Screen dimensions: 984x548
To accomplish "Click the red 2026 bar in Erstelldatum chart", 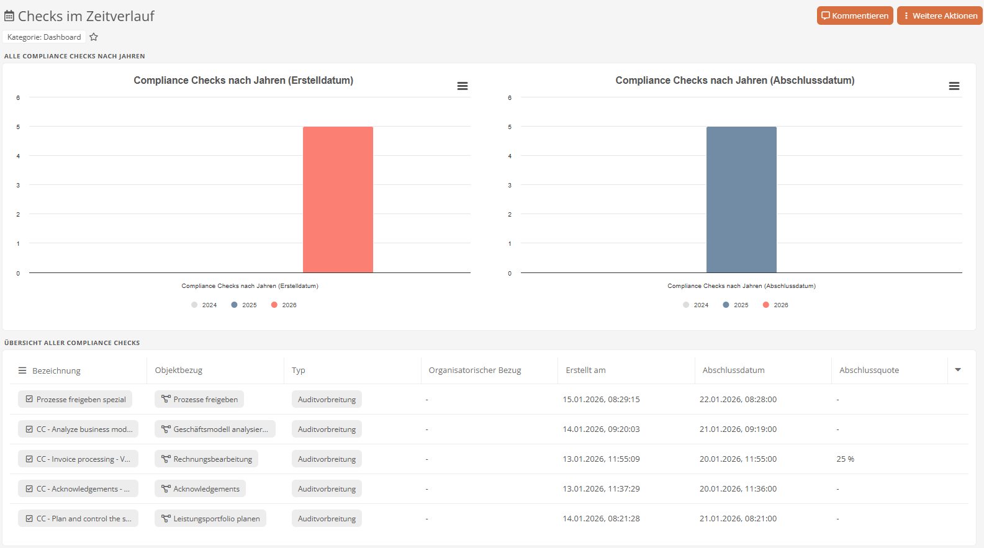I will (x=338, y=199).
